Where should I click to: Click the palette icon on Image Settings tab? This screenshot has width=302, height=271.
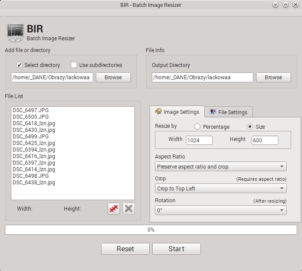[158, 111]
